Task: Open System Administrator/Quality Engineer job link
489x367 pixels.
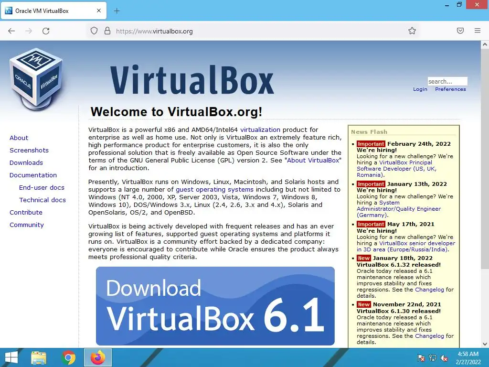Action: coord(399,209)
